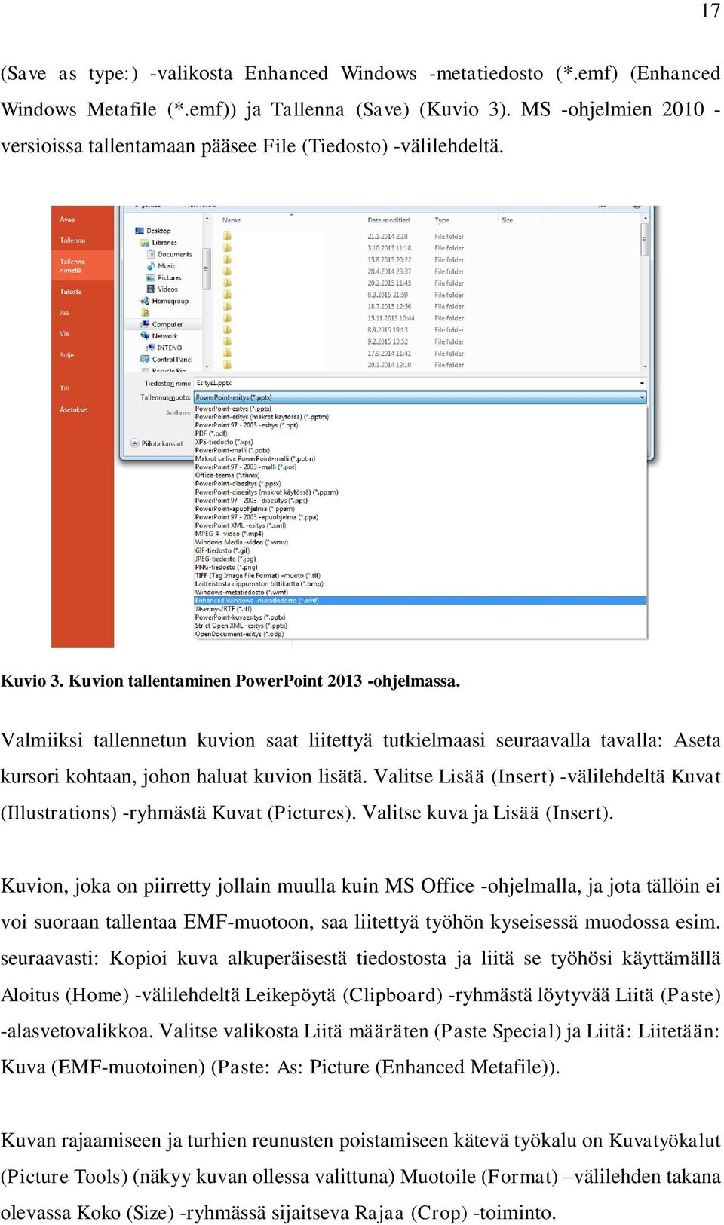
Task: Open folder dated 21.1.2014 2:18
Action: tap(343, 237)
